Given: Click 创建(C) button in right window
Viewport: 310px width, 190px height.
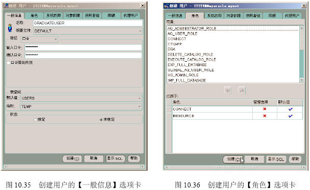Looking at the screenshot, I should pyautogui.click(x=233, y=159).
